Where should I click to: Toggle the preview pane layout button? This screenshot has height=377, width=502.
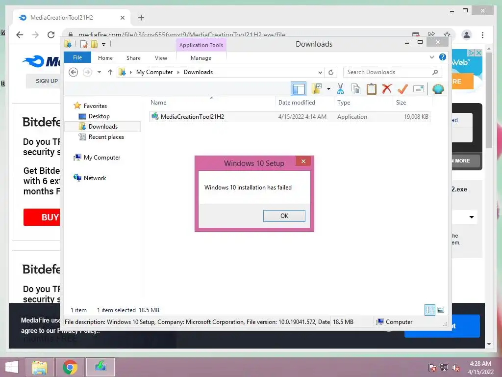tap(299, 89)
